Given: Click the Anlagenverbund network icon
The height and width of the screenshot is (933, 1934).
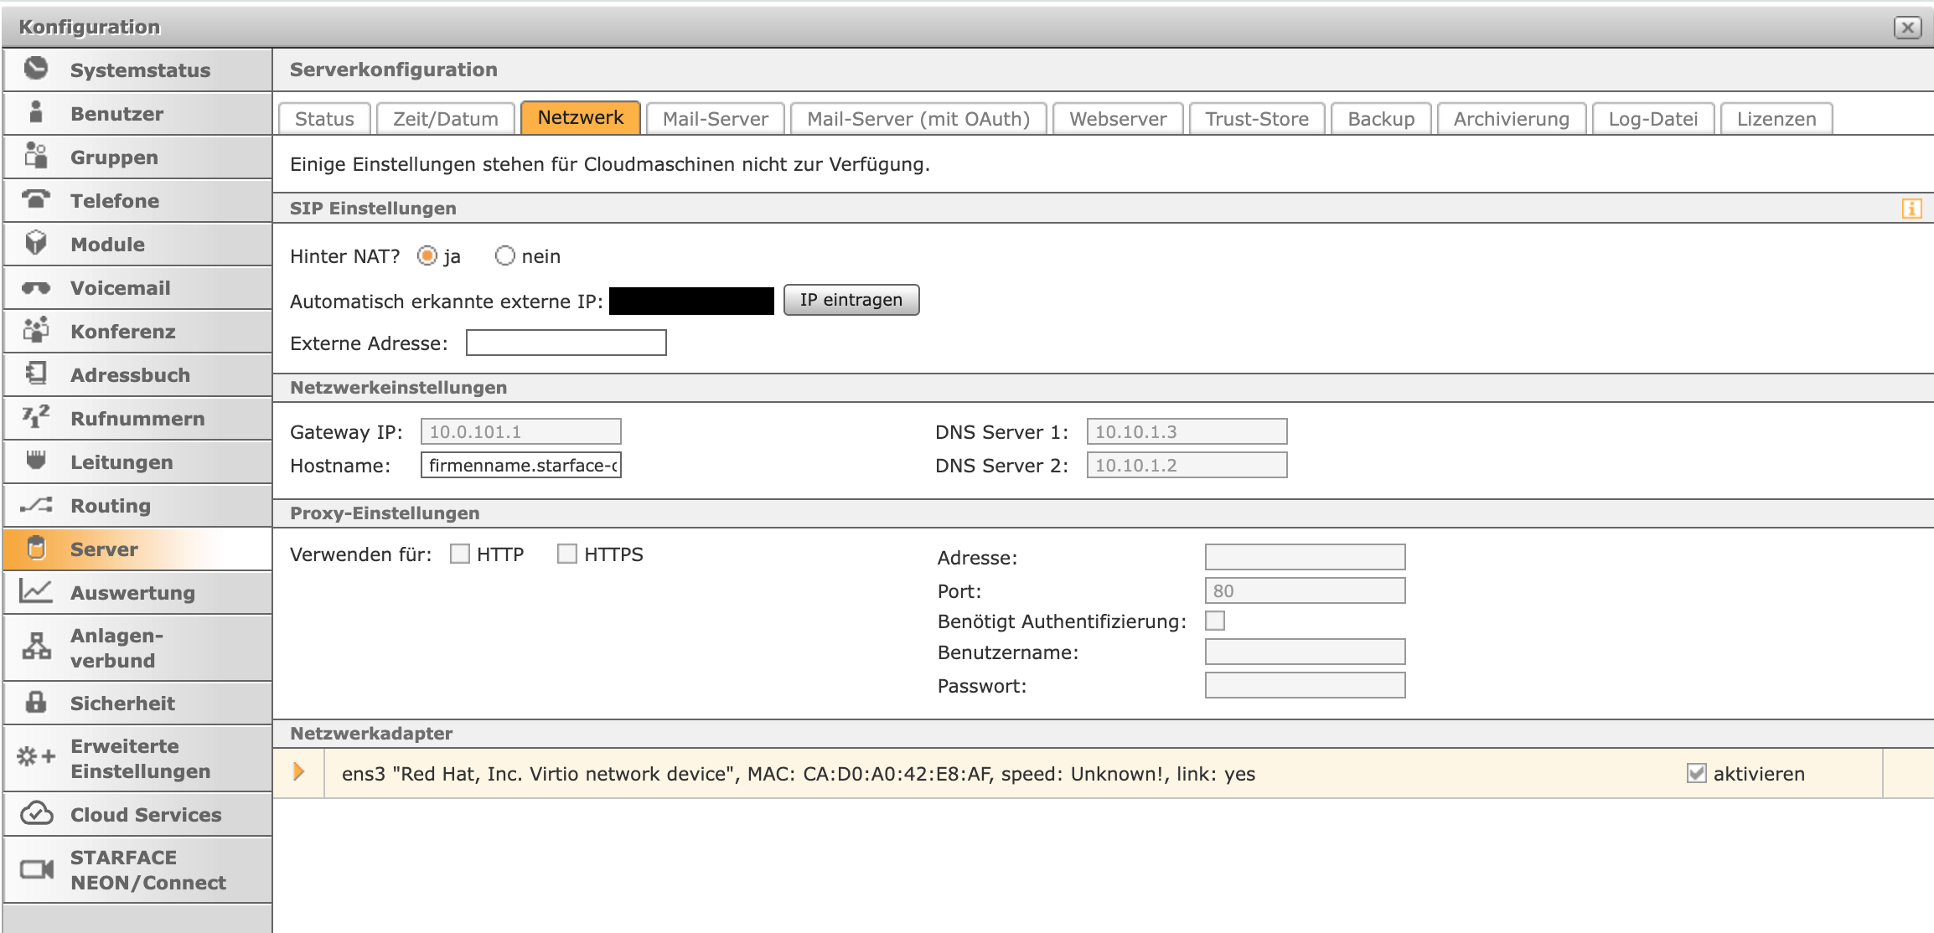Looking at the screenshot, I should coord(36,647).
